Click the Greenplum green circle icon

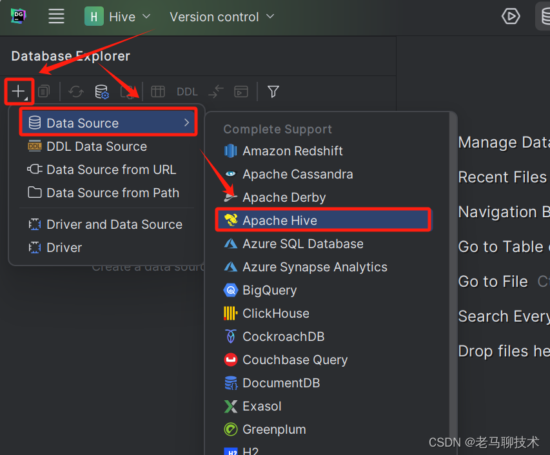(230, 429)
